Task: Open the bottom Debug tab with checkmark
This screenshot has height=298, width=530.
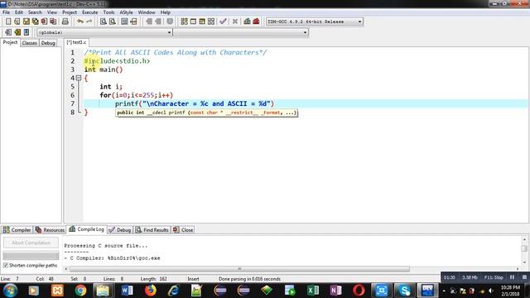Action: [120, 230]
